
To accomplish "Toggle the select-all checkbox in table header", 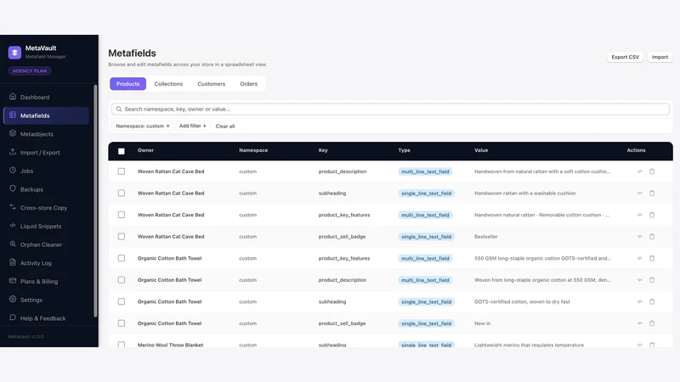I will [x=122, y=151].
